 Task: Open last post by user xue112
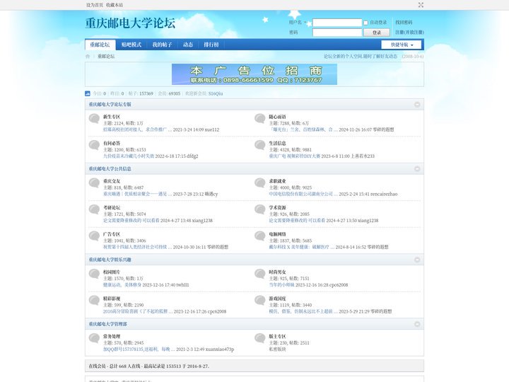(x=211, y=129)
